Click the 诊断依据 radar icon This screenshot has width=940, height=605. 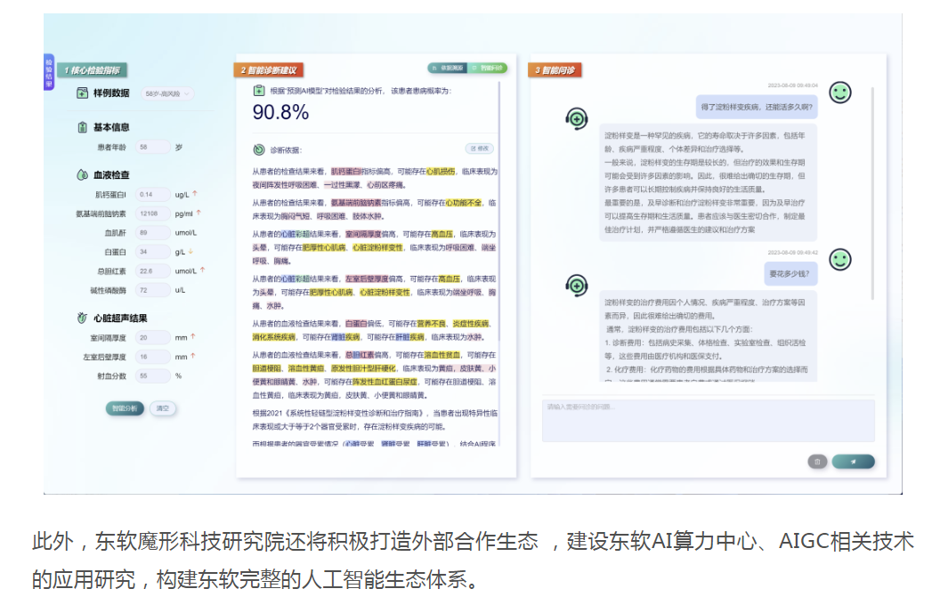point(258,149)
